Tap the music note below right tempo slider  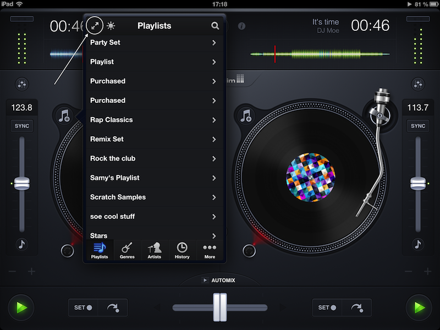[418, 244]
